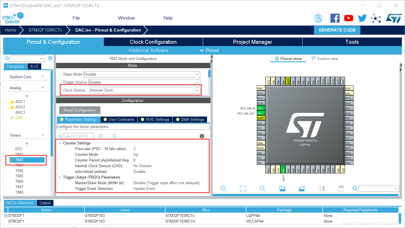Open the Window menu

click(126, 18)
